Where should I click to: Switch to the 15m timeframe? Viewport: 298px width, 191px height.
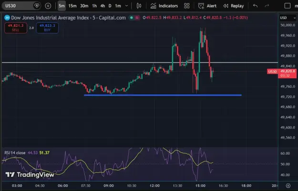click(x=72, y=6)
